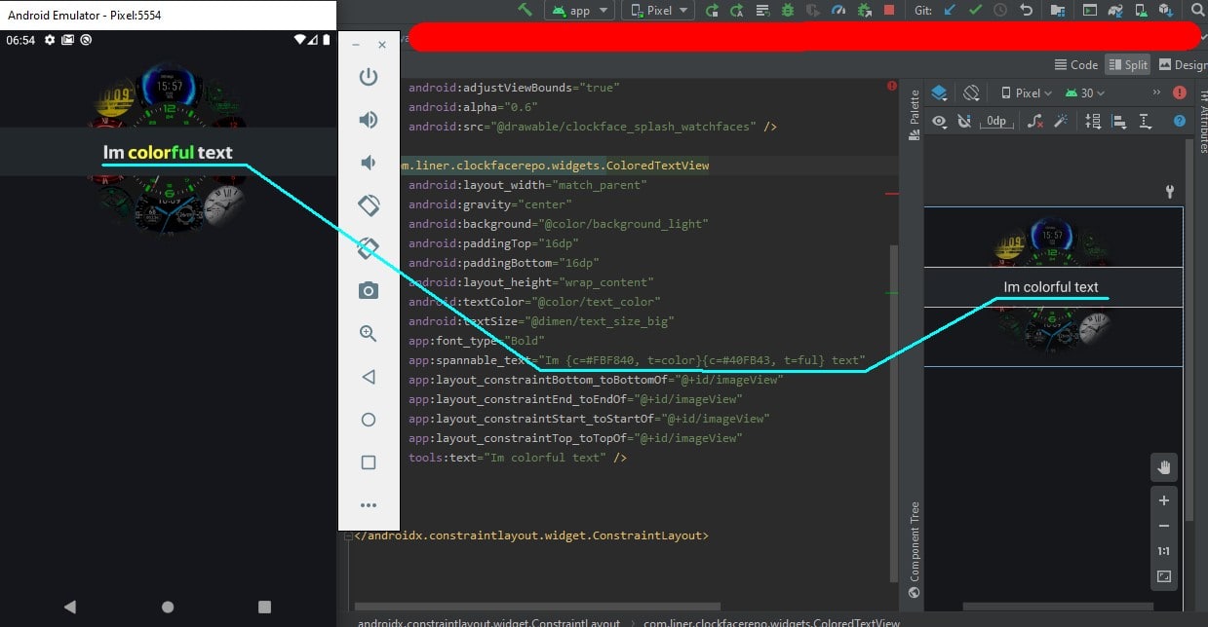Click wrench icon above design preview

coord(1170,193)
